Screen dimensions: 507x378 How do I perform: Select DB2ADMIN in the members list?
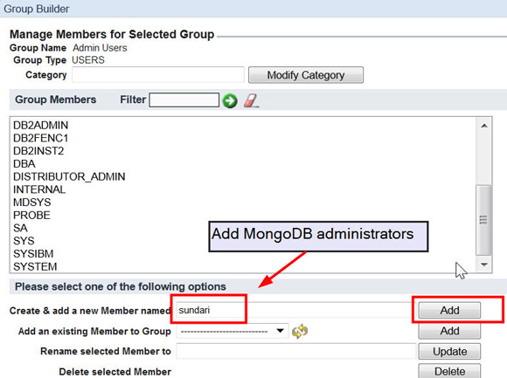(41, 125)
